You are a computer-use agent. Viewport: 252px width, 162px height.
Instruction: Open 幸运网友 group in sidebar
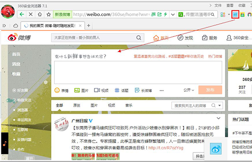22,120
